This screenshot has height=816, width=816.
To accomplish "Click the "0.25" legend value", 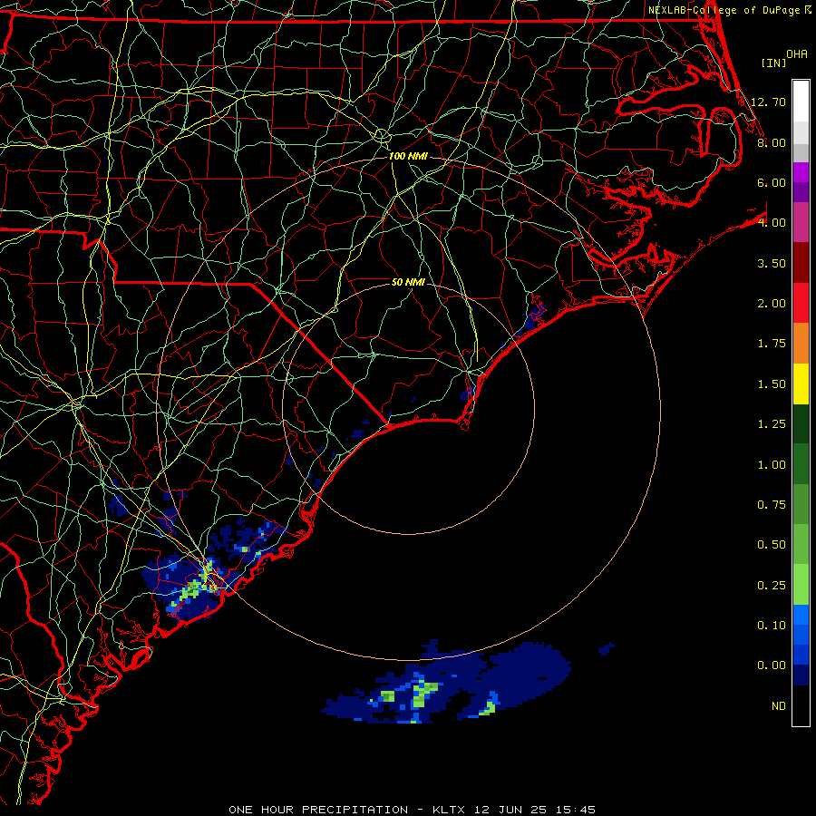I will [x=771, y=586].
